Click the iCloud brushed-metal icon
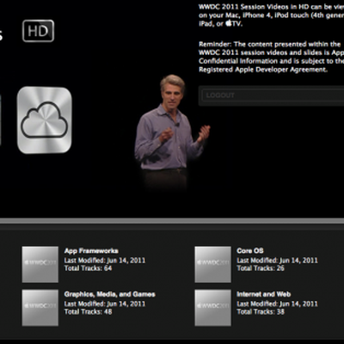Screen dimensions: 344x344 click(x=45, y=120)
